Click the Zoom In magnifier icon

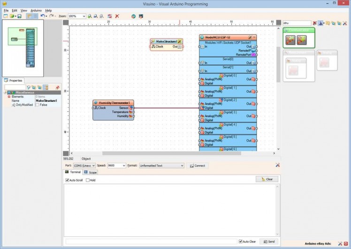coord(90,16)
